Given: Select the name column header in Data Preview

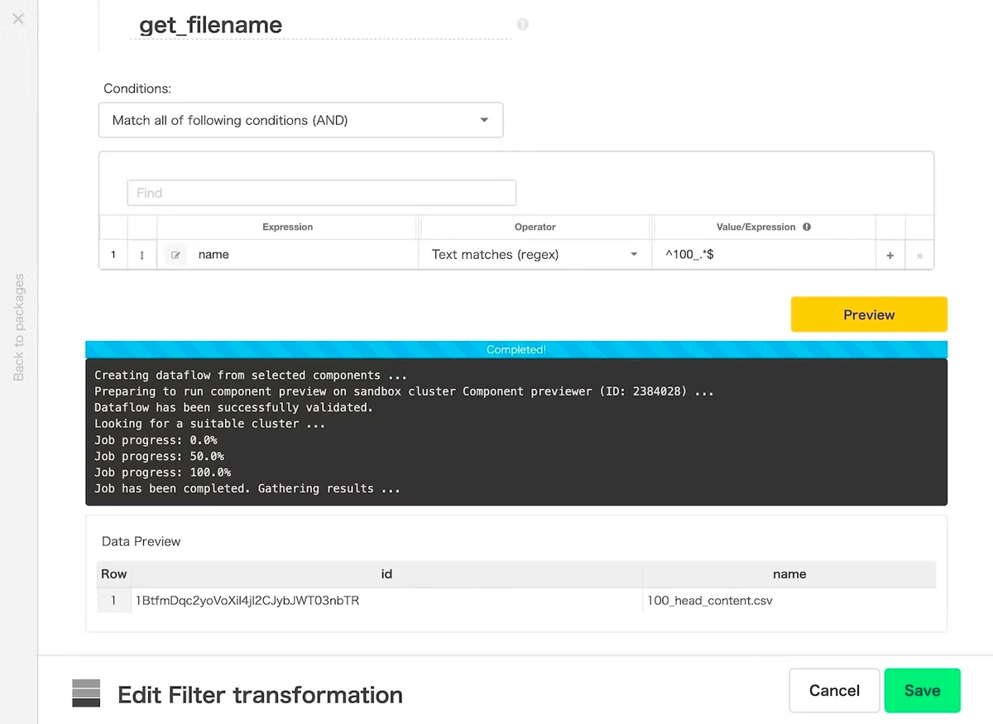Looking at the screenshot, I should [789, 573].
